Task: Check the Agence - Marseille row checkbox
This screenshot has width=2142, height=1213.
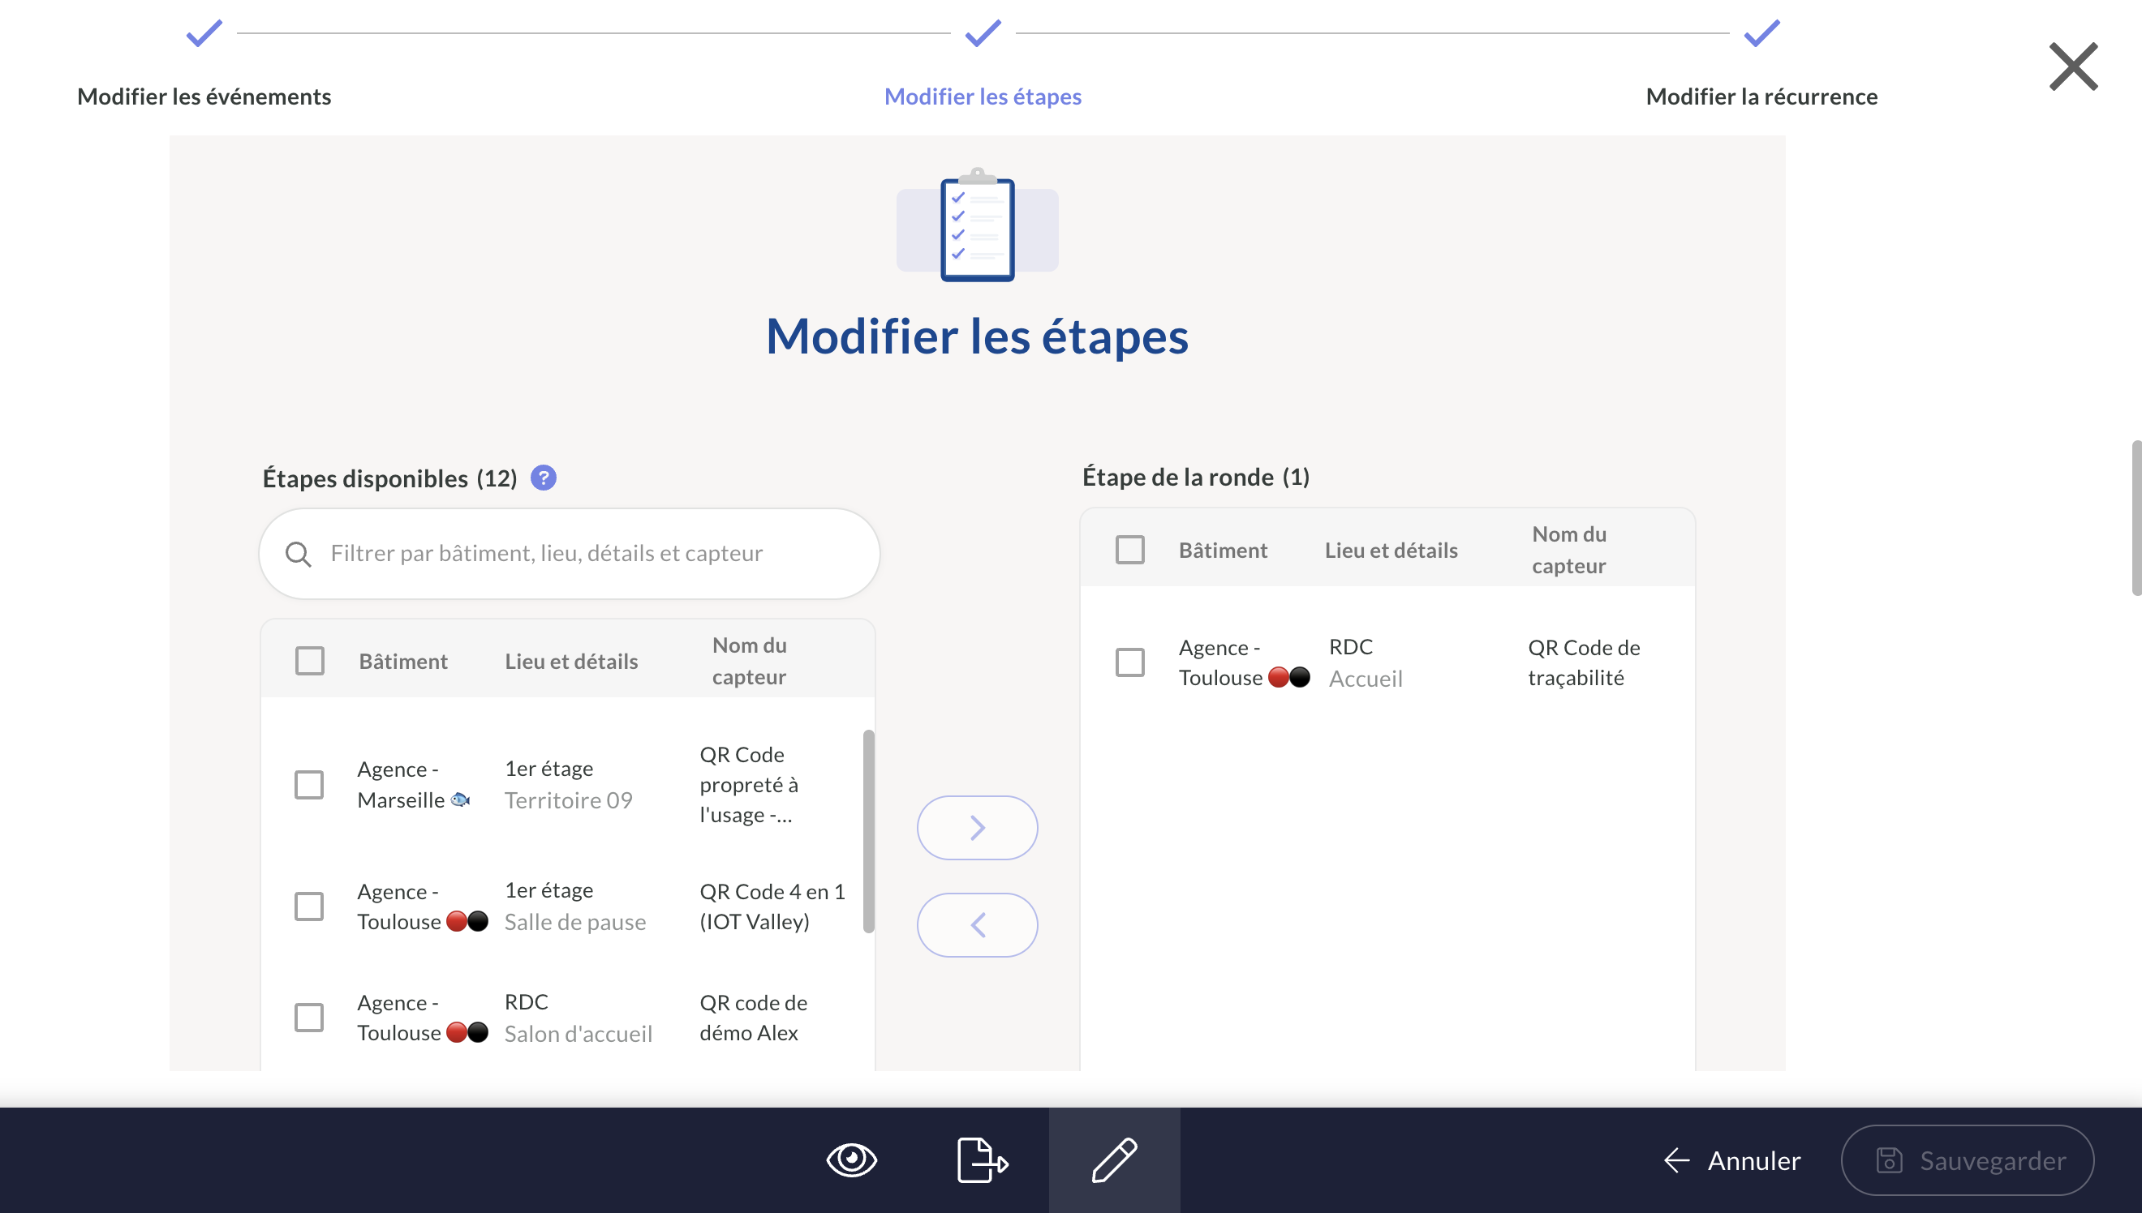Action: tap(309, 784)
